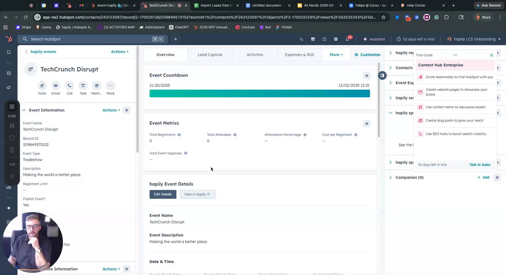Collapse the Event Information section
This screenshot has height=275, width=506.
pyautogui.click(x=24, y=110)
